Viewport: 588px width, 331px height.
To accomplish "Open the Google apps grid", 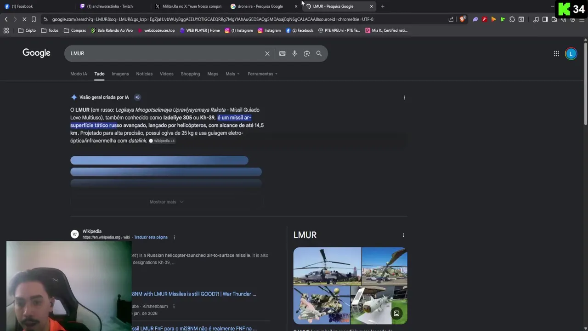I will coord(556,53).
